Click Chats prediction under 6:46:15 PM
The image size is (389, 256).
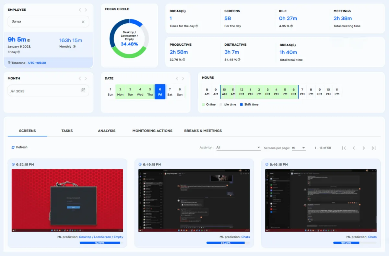click(x=372, y=237)
